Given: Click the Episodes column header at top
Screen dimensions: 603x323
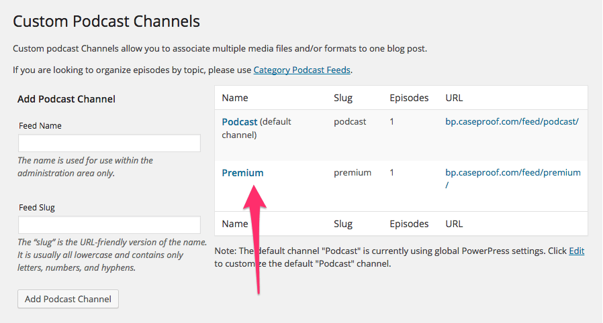Looking at the screenshot, I should point(409,98).
